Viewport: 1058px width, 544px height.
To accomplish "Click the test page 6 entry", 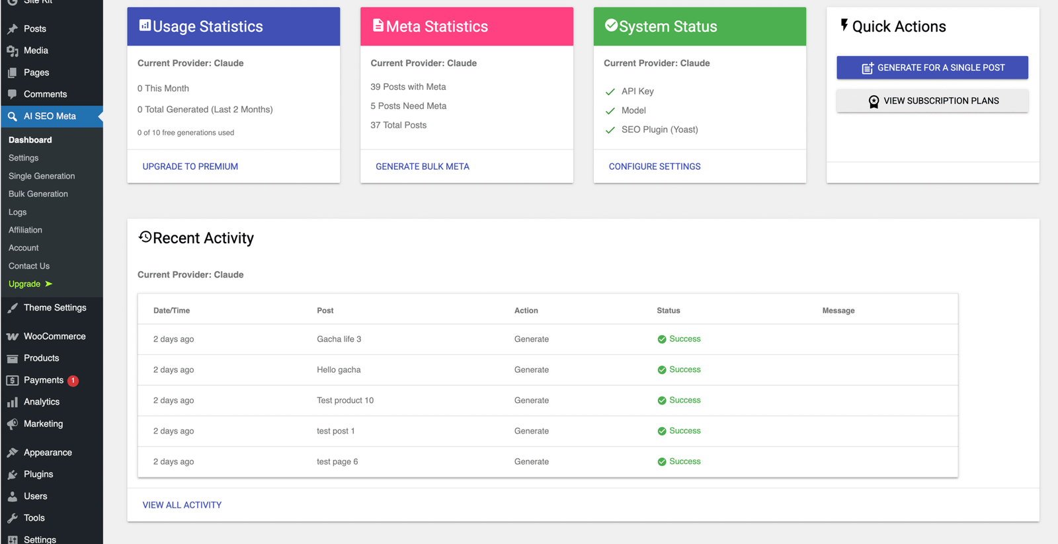I will [337, 462].
